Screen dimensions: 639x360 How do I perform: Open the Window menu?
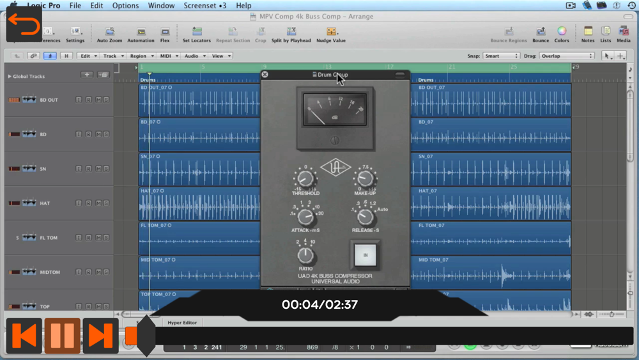[161, 5]
